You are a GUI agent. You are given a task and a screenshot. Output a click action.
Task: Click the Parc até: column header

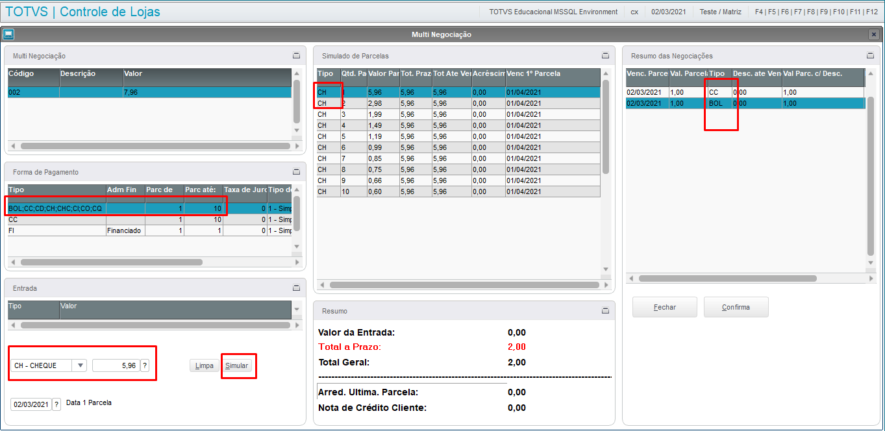click(203, 193)
